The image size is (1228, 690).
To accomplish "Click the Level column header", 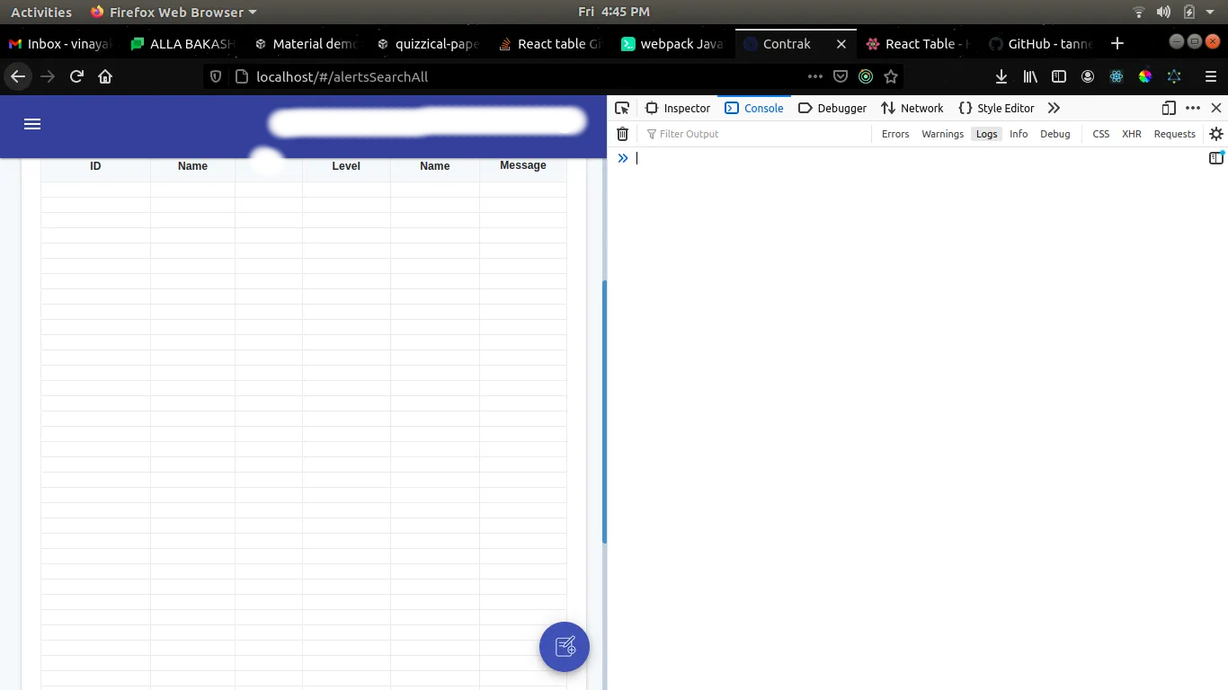I will click(346, 166).
